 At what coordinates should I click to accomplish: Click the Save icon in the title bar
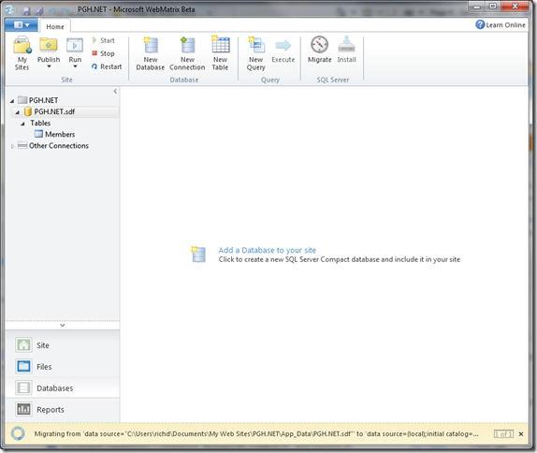tap(26, 10)
